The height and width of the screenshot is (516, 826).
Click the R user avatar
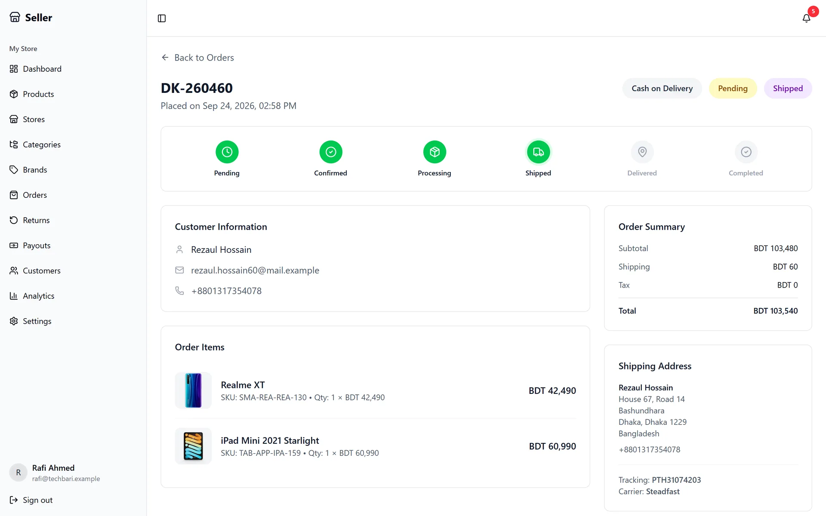pyautogui.click(x=18, y=473)
